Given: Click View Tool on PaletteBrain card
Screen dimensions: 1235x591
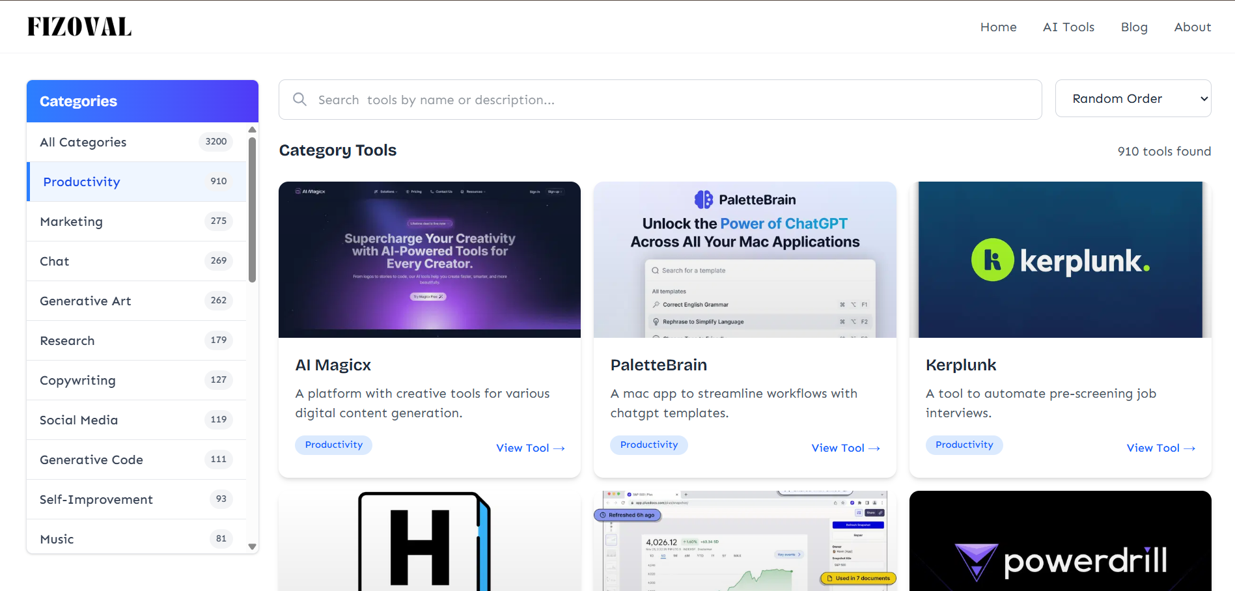Looking at the screenshot, I should [x=845, y=448].
